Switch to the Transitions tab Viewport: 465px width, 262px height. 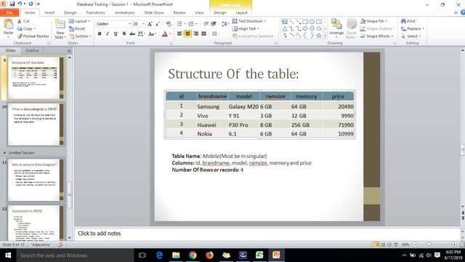(x=95, y=12)
